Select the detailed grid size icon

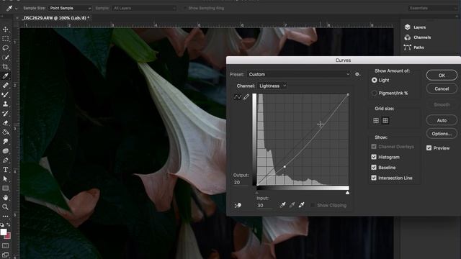pos(385,121)
